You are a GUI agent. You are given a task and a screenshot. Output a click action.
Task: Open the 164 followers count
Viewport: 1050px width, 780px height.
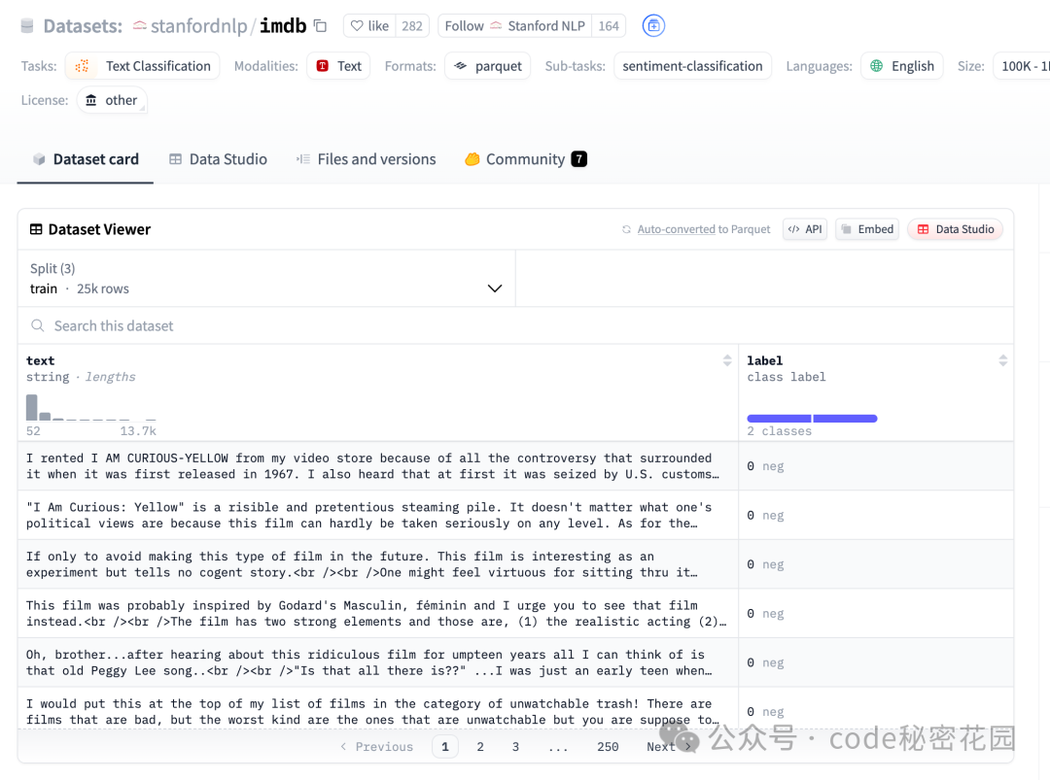click(608, 26)
